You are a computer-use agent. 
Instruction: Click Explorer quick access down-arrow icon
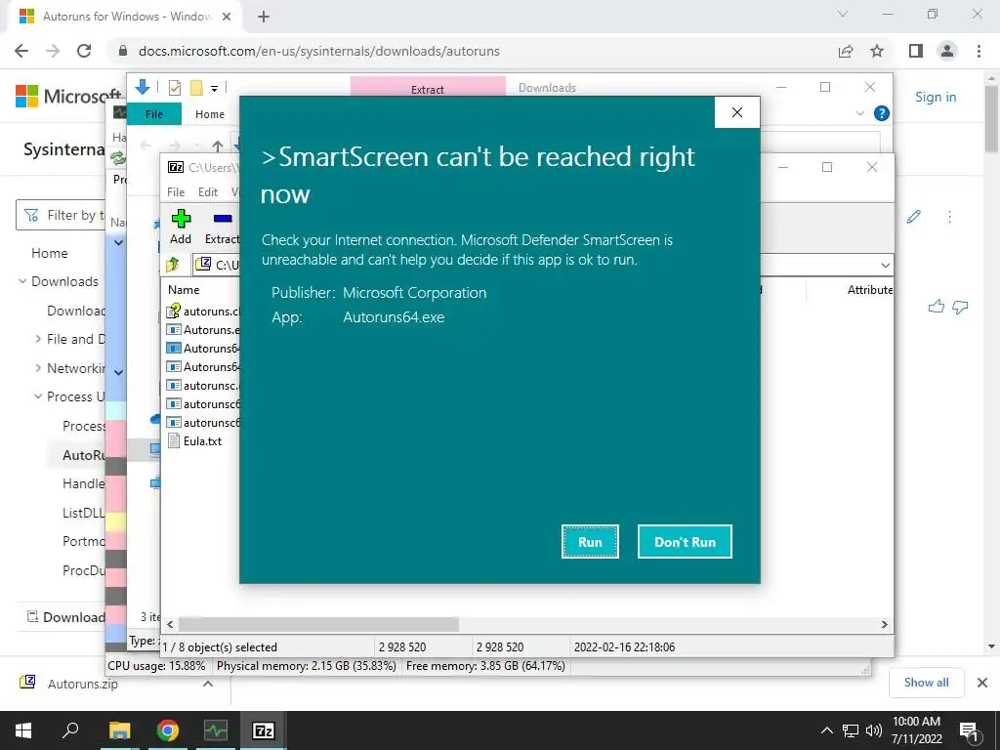coord(143,87)
